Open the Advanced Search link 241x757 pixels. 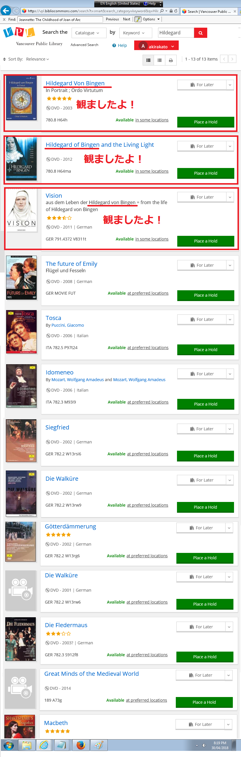click(x=84, y=45)
